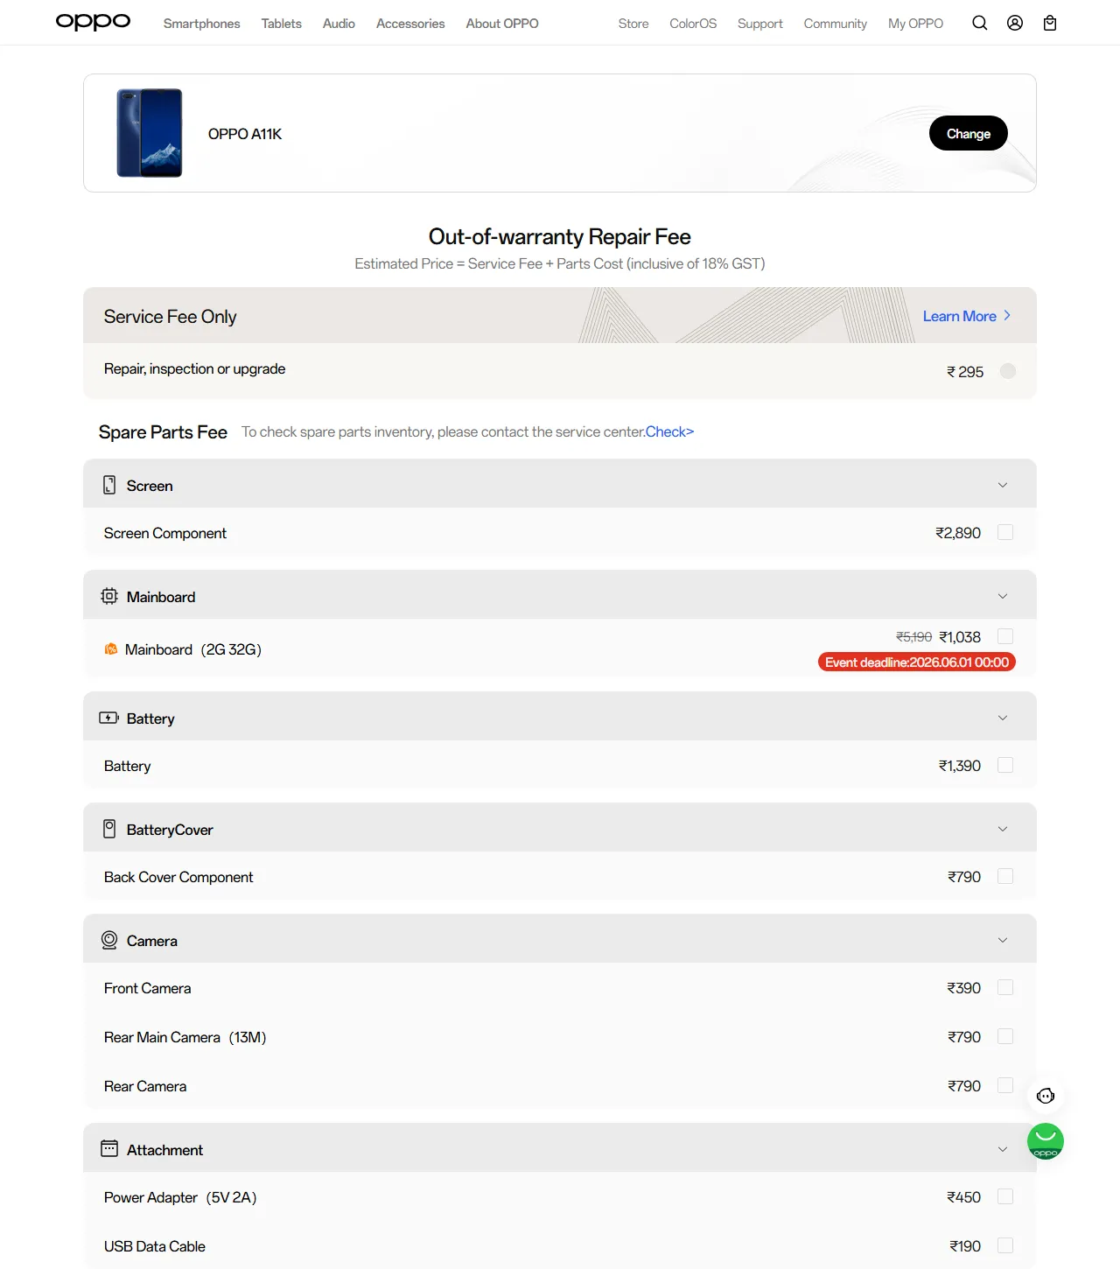Check the Mainboard (2G 32G) checkbox

[x=1005, y=636]
